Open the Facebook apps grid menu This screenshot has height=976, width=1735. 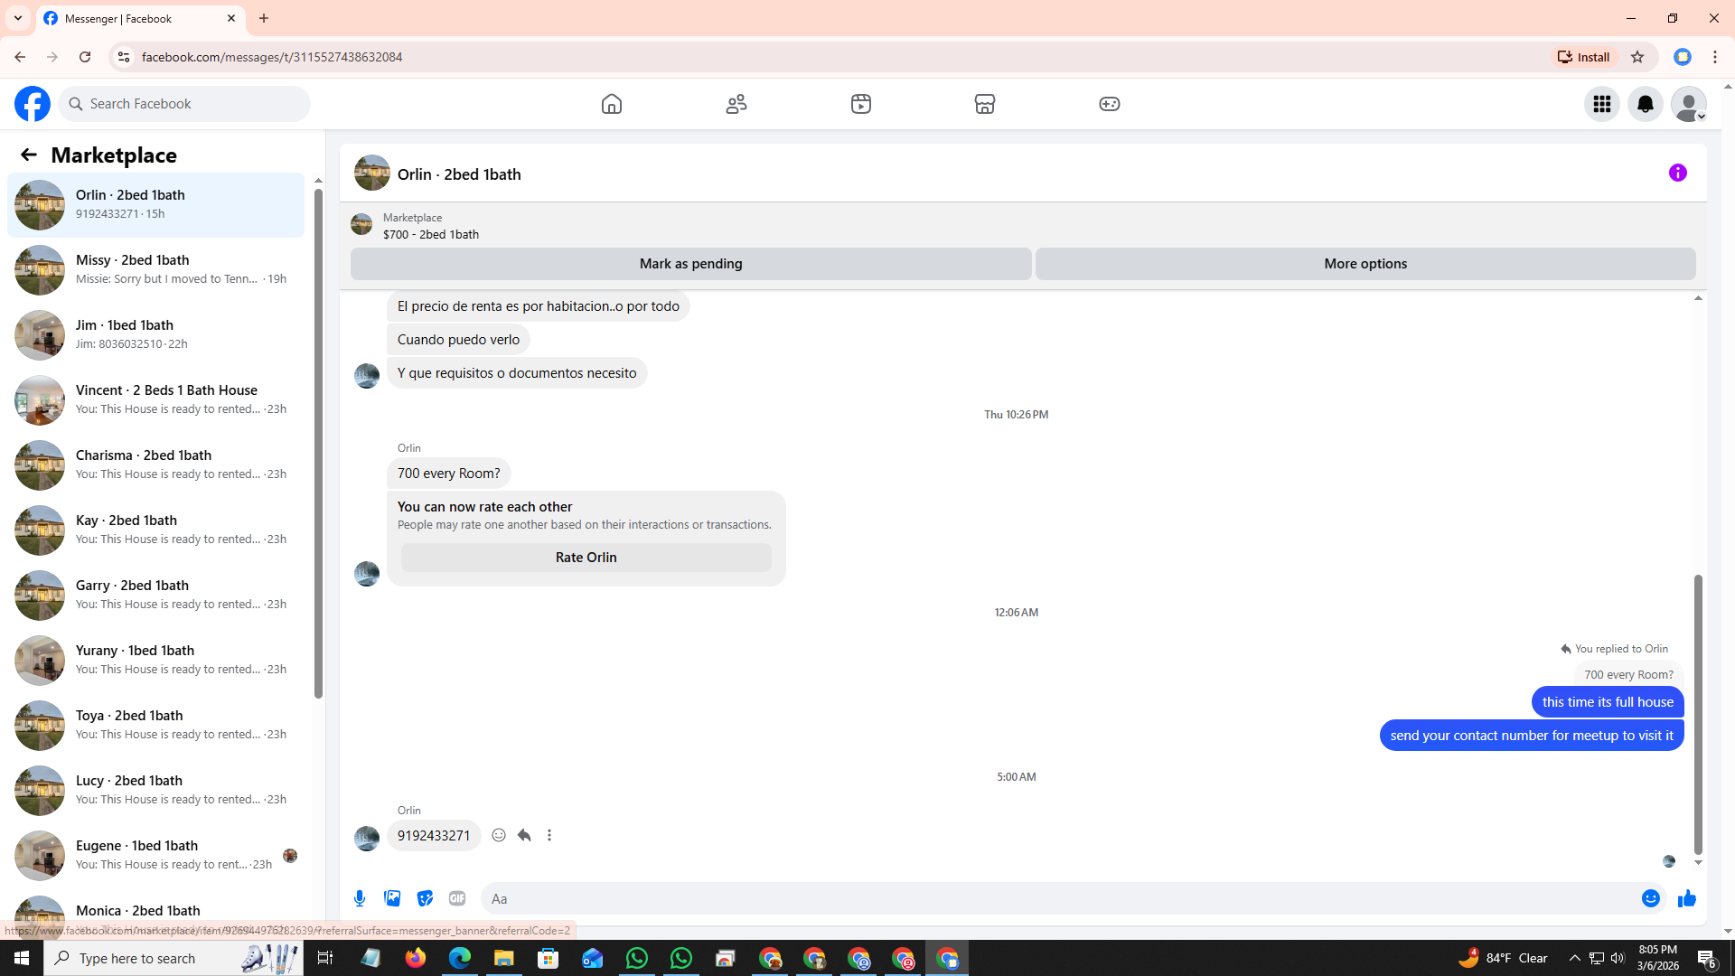tap(1601, 104)
